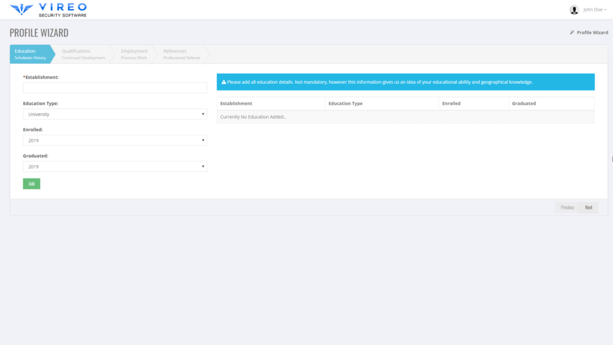The image size is (613, 345).
Task: Open the Education Type dropdown
Action: (x=114, y=113)
